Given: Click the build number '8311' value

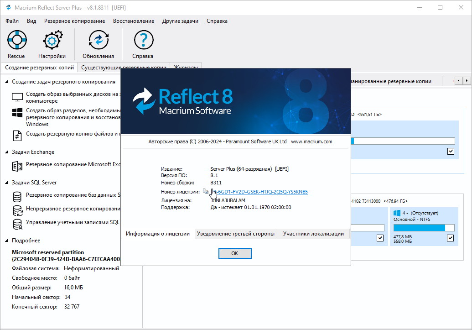Looking at the screenshot, I should pos(216,183).
